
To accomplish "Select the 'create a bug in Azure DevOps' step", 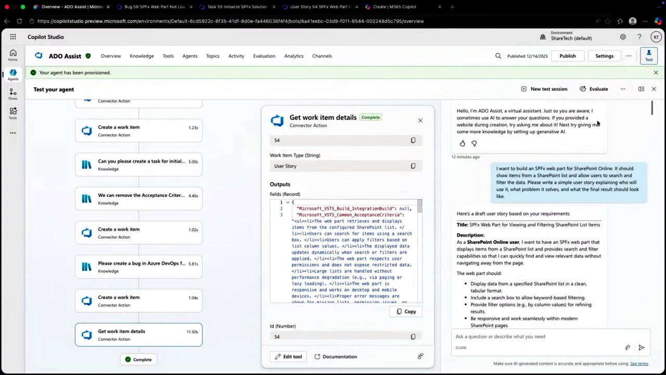I will [138, 267].
